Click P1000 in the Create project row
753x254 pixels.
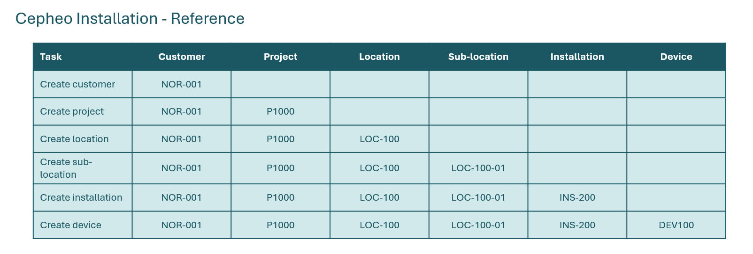tap(280, 111)
